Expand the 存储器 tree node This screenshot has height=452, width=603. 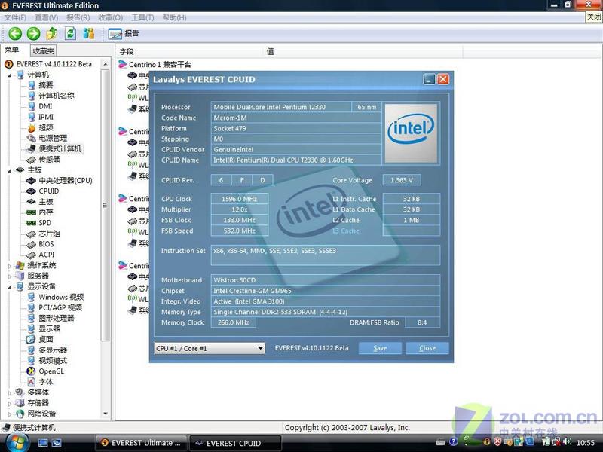(10, 403)
